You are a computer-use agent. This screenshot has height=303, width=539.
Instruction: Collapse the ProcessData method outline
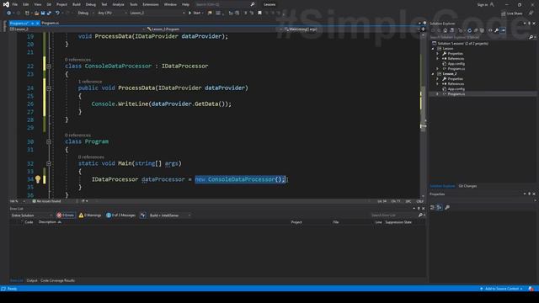(x=49, y=88)
